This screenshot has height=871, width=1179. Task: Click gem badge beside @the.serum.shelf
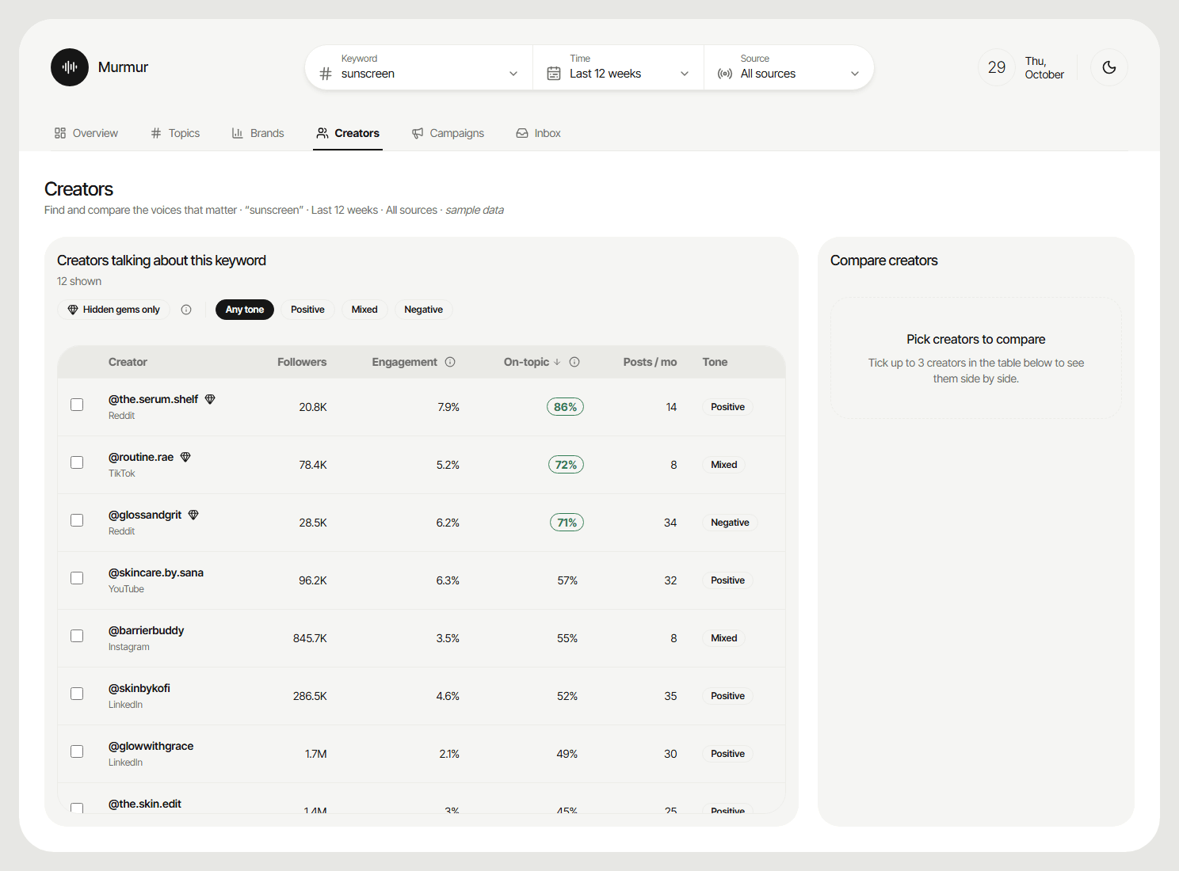click(x=210, y=399)
